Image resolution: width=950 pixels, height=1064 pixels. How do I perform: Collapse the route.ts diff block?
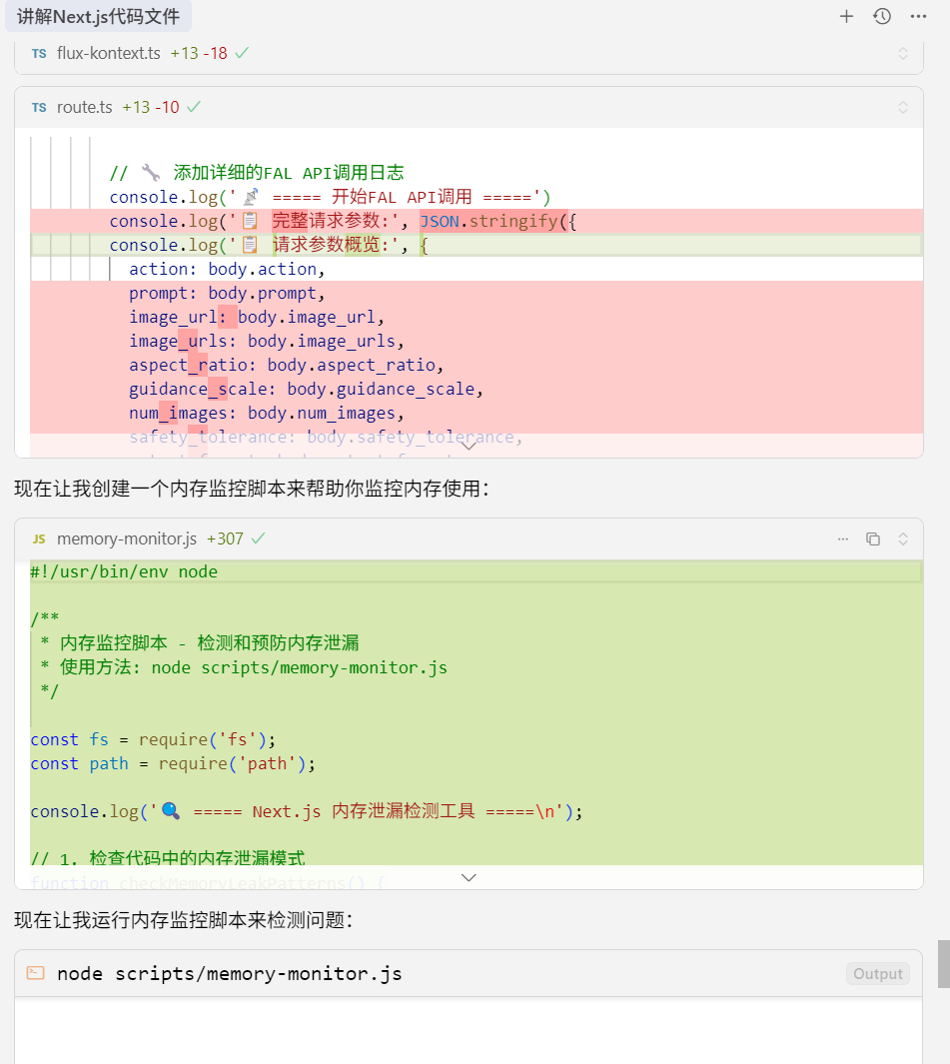[x=903, y=107]
